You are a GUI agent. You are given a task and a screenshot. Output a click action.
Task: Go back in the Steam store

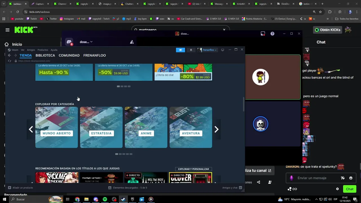pos(9,56)
